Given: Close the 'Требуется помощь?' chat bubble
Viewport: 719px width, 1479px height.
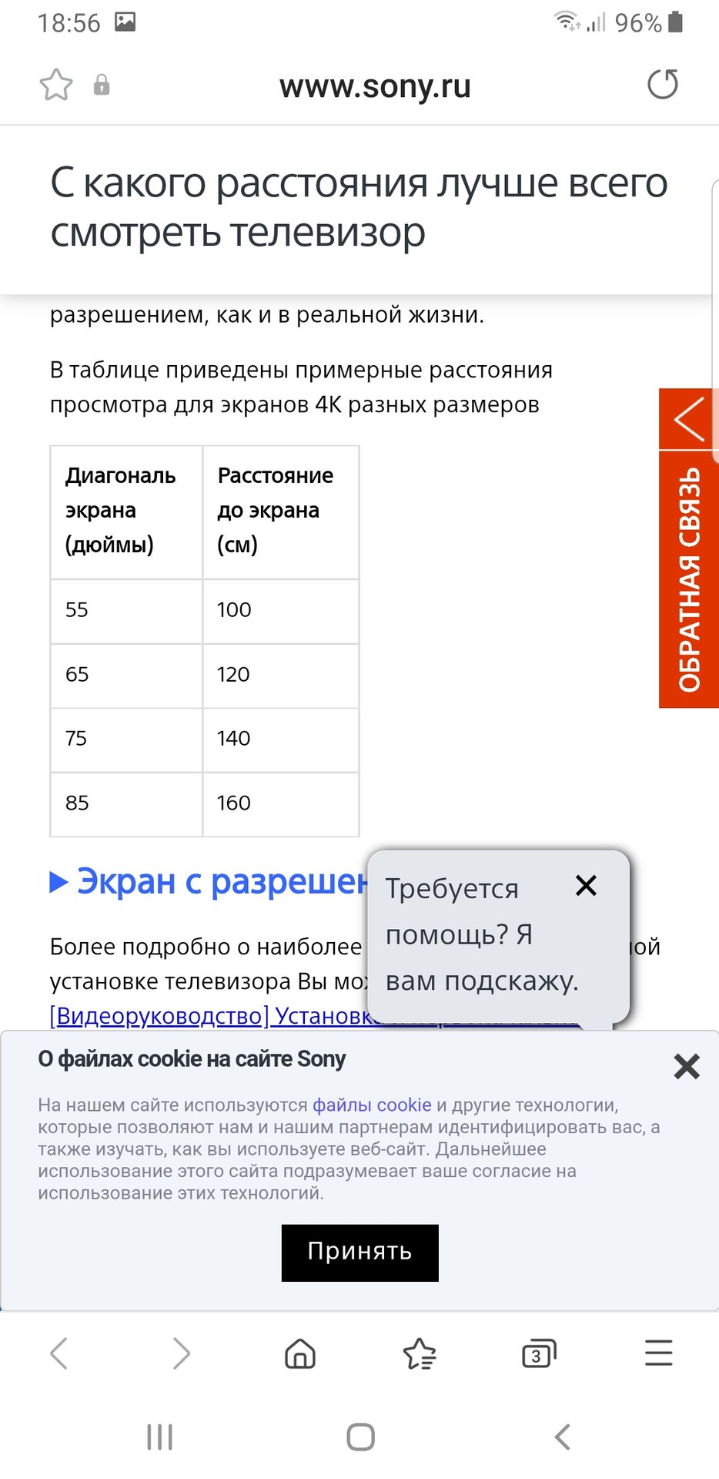Looking at the screenshot, I should 586,886.
